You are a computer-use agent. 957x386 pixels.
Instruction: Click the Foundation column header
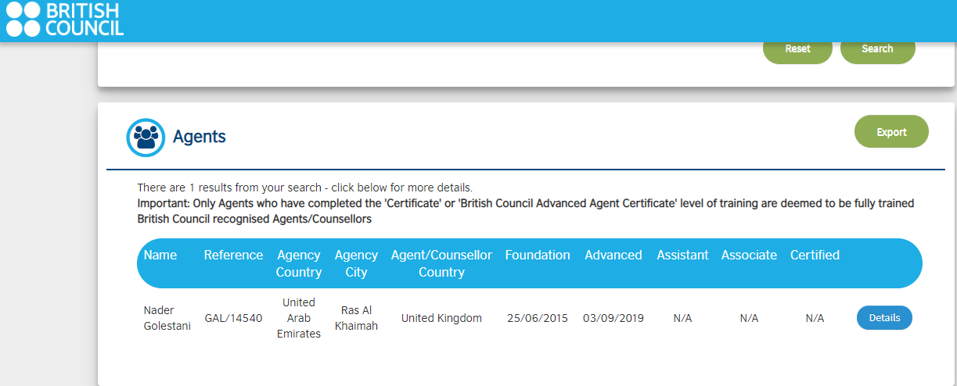tap(538, 255)
